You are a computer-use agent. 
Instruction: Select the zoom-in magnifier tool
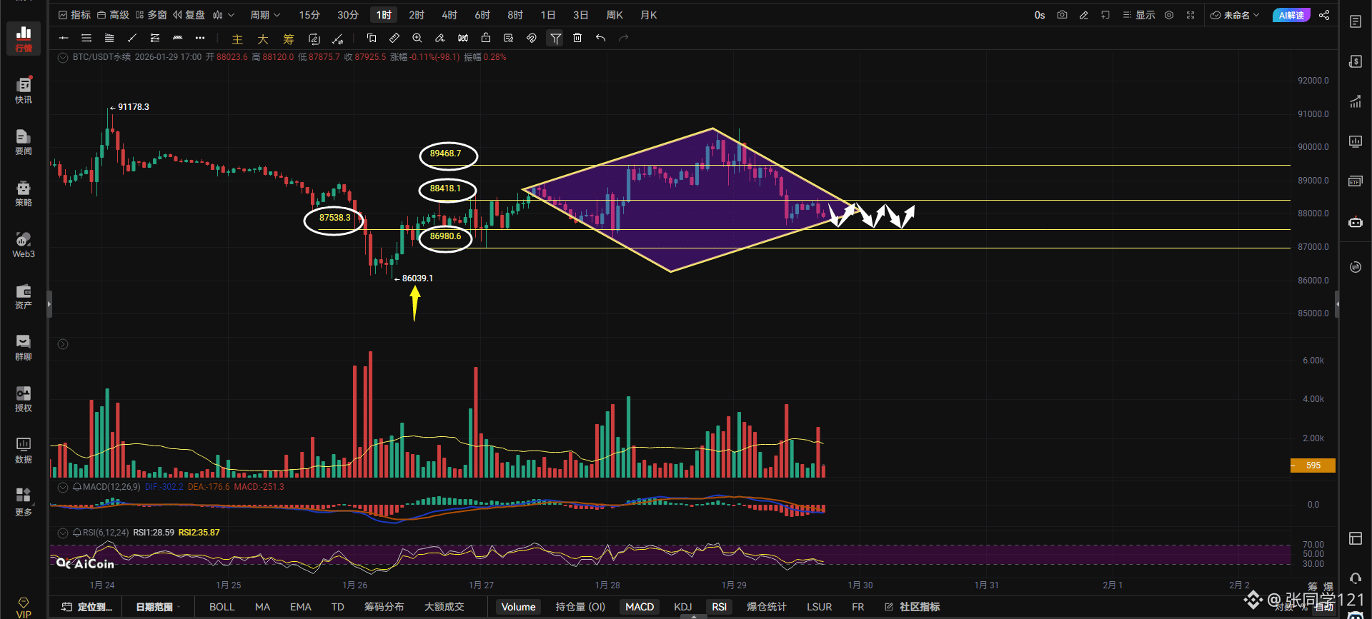(417, 38)
